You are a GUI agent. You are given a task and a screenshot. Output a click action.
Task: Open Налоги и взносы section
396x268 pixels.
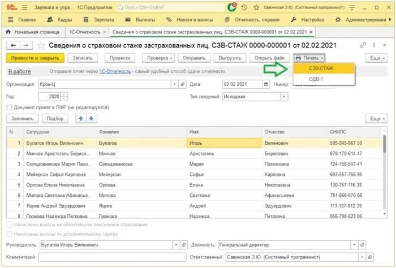(190, 19)
